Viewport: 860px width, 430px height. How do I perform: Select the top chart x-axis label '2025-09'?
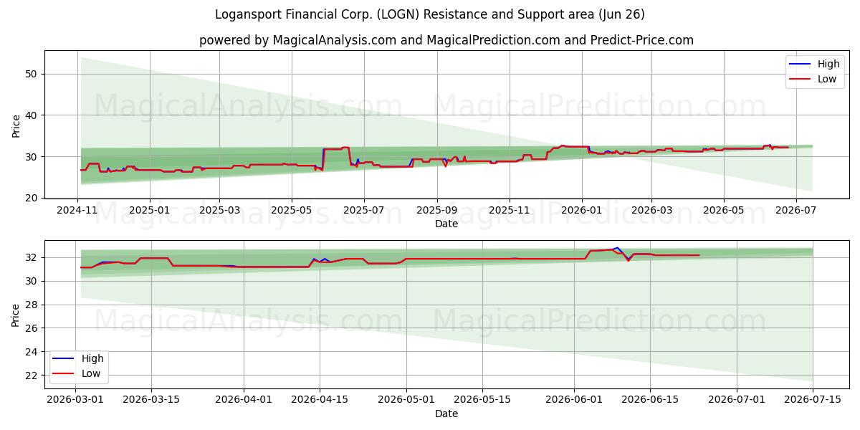pyautogui.click(x=436, y=212)
